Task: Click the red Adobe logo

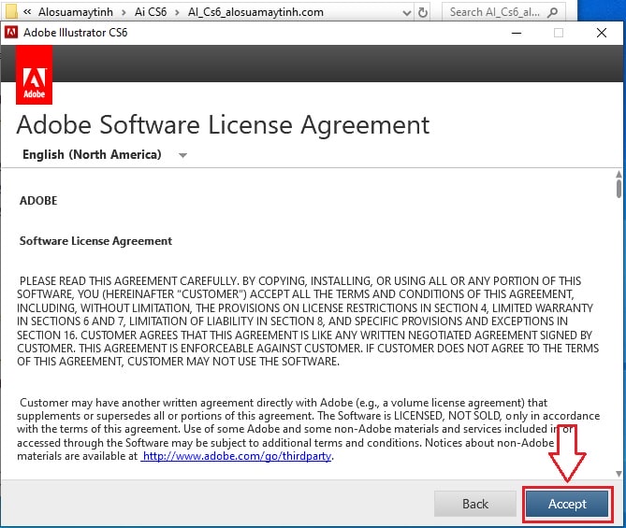Action: coord(34,75)
